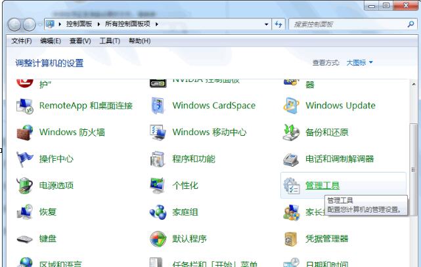Open the 家庭组 icon
Image resolution: width=421 pixels, height=267 pixels.
pos(158,212)
